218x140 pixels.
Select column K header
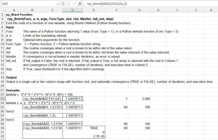pos(211,10)
